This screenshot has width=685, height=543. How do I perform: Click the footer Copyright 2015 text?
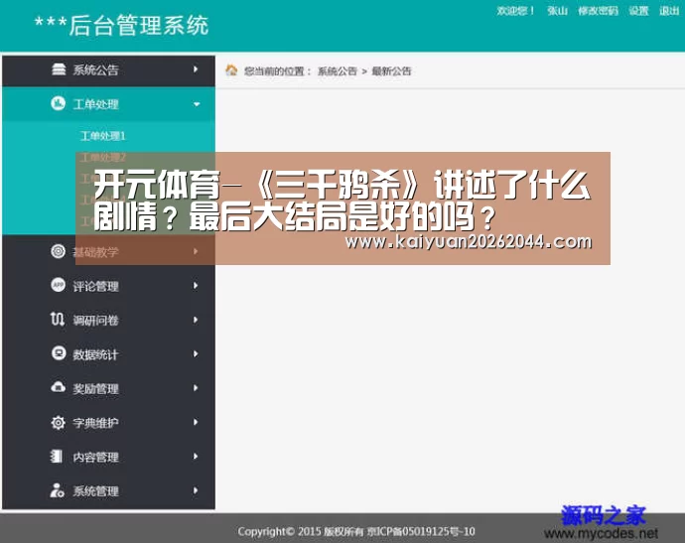(356, 531)
